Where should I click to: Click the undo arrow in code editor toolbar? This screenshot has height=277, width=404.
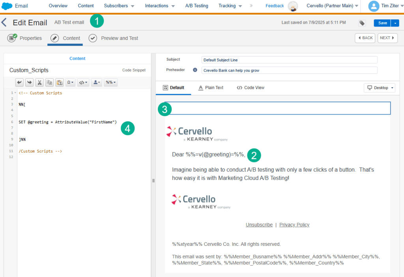click(19, 83)
